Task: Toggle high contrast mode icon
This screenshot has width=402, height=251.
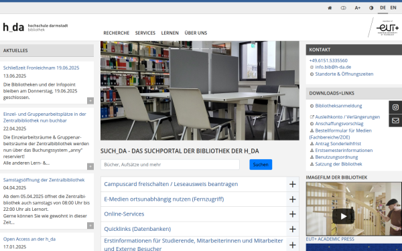Action: click(x=371, y=8)
